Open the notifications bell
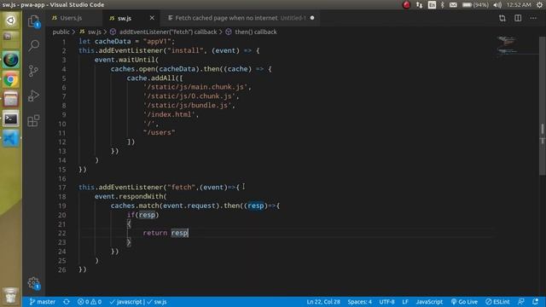The width and height of the screenshot is (546, 307). (x=535, y=302)
